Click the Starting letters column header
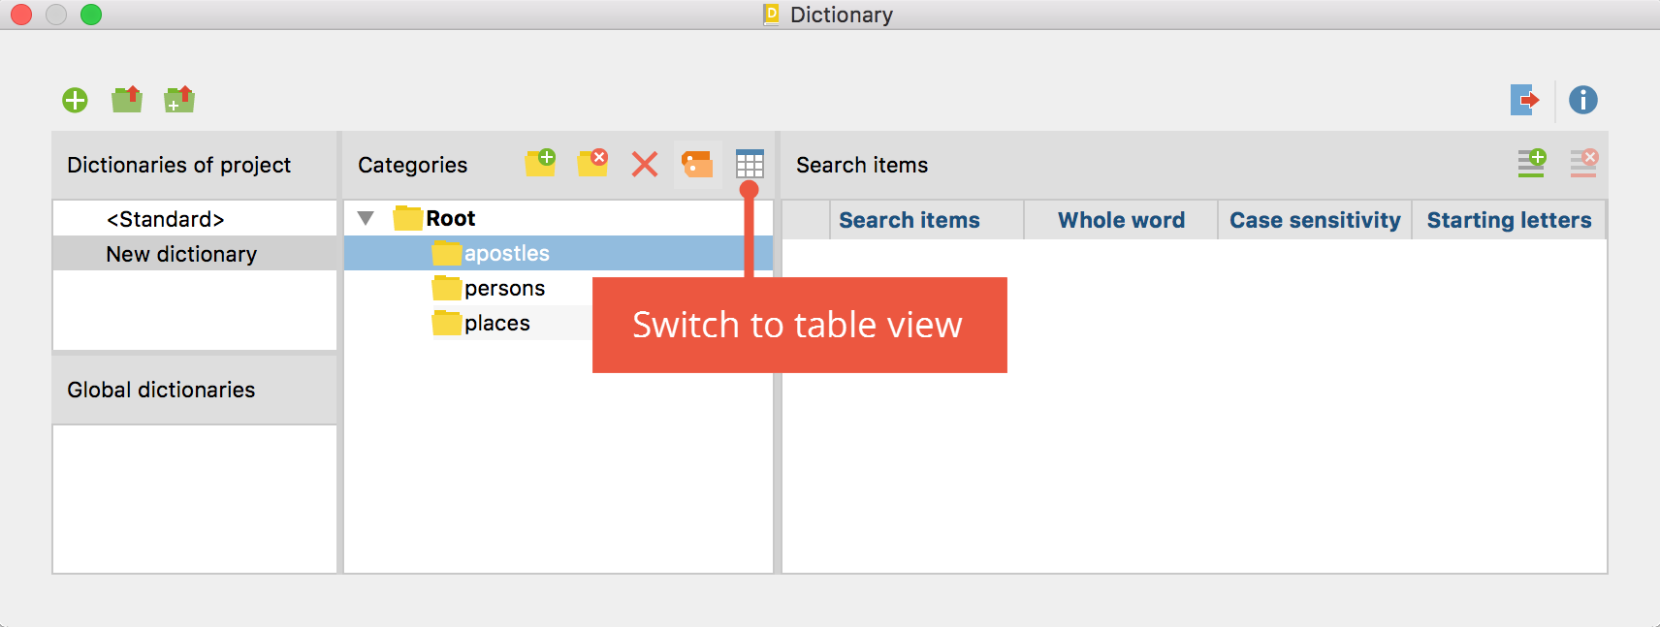 (1509, 220)
